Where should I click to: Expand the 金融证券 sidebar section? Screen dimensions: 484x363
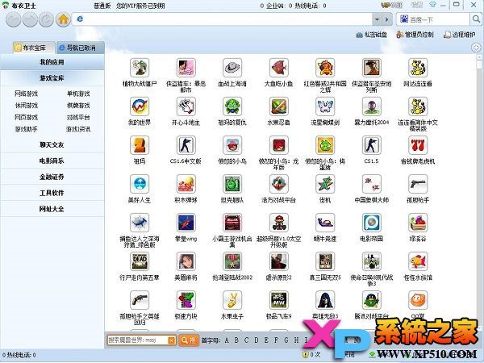click(x=52, y=177)
